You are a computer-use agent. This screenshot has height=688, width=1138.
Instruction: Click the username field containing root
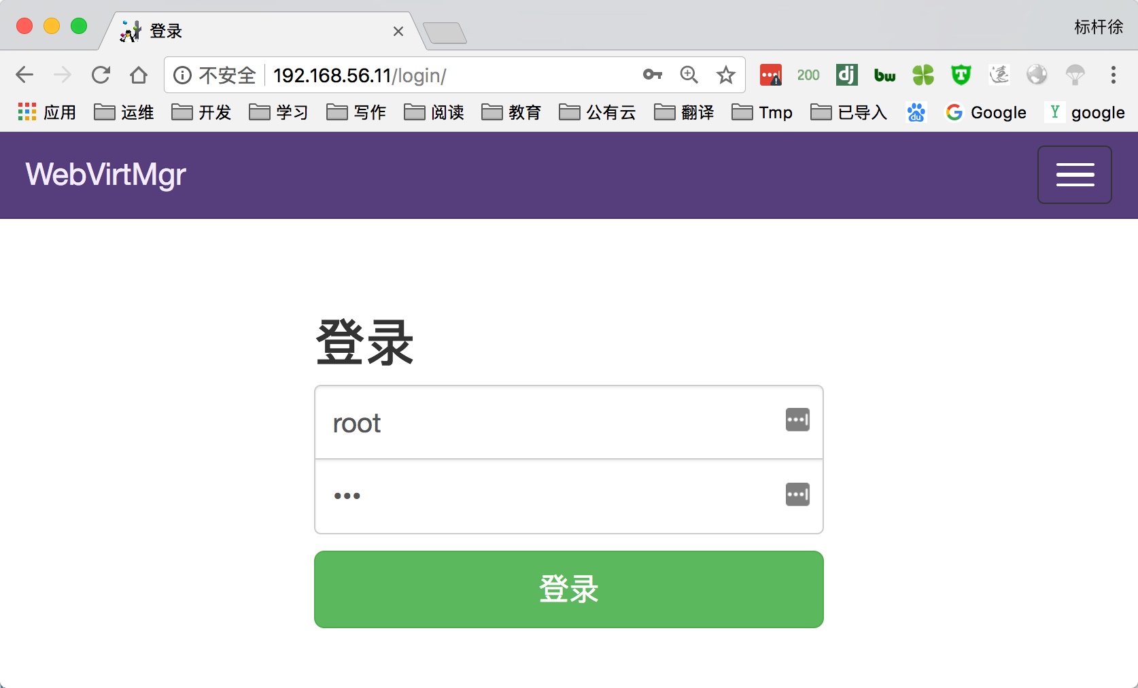[569, 422]
